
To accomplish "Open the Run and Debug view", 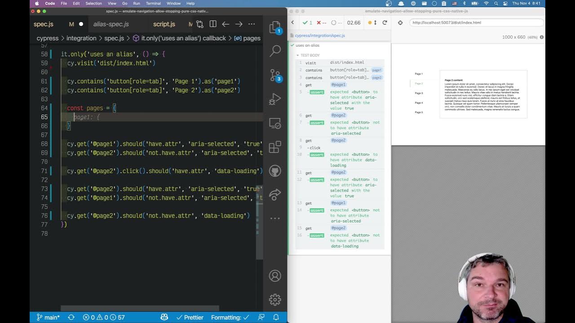I will pos(275,99).
